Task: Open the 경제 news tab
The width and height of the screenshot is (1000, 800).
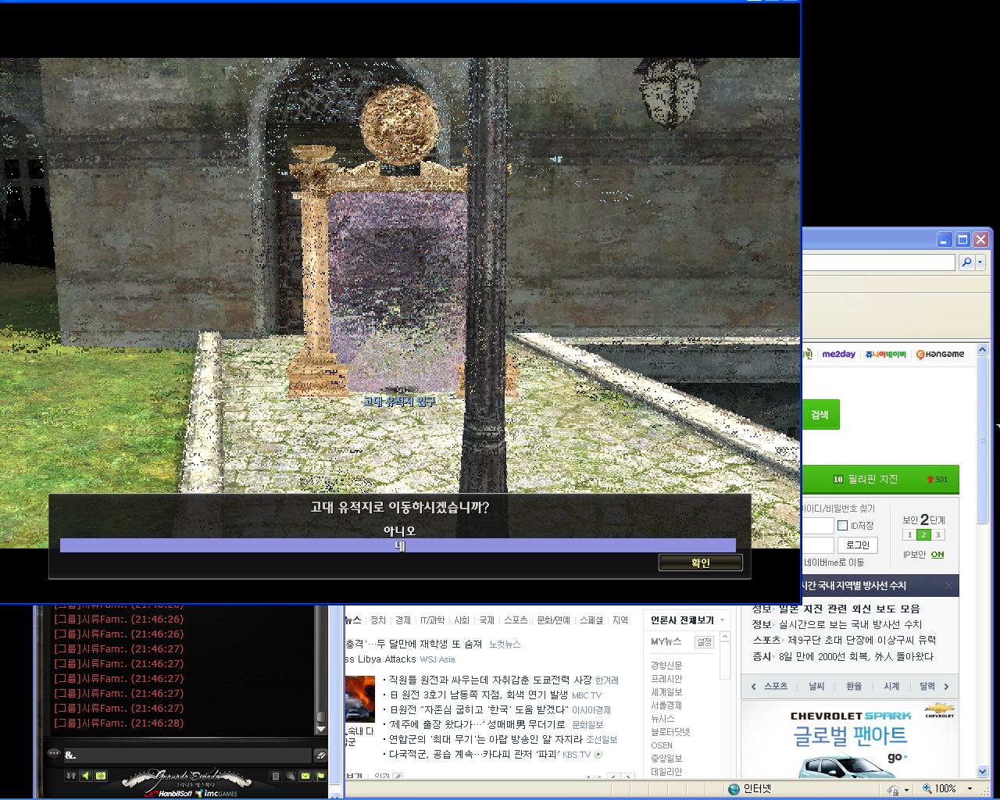Action: 403,620
